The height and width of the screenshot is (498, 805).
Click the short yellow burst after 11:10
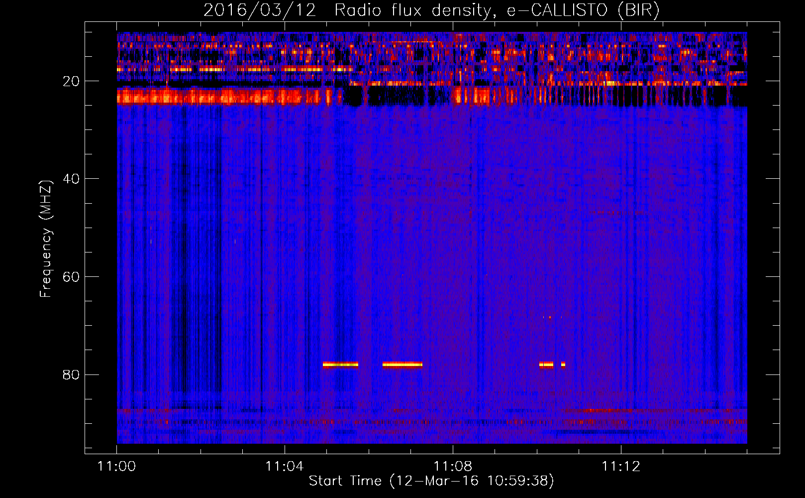pyautogui.click(x=546, y=365)
